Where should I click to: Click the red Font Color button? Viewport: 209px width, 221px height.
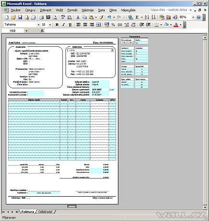click(176, 25)
